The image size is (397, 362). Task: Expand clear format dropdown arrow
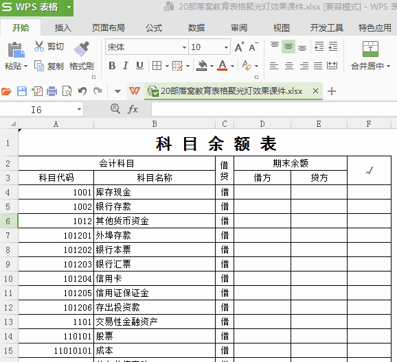click(256, 67)
